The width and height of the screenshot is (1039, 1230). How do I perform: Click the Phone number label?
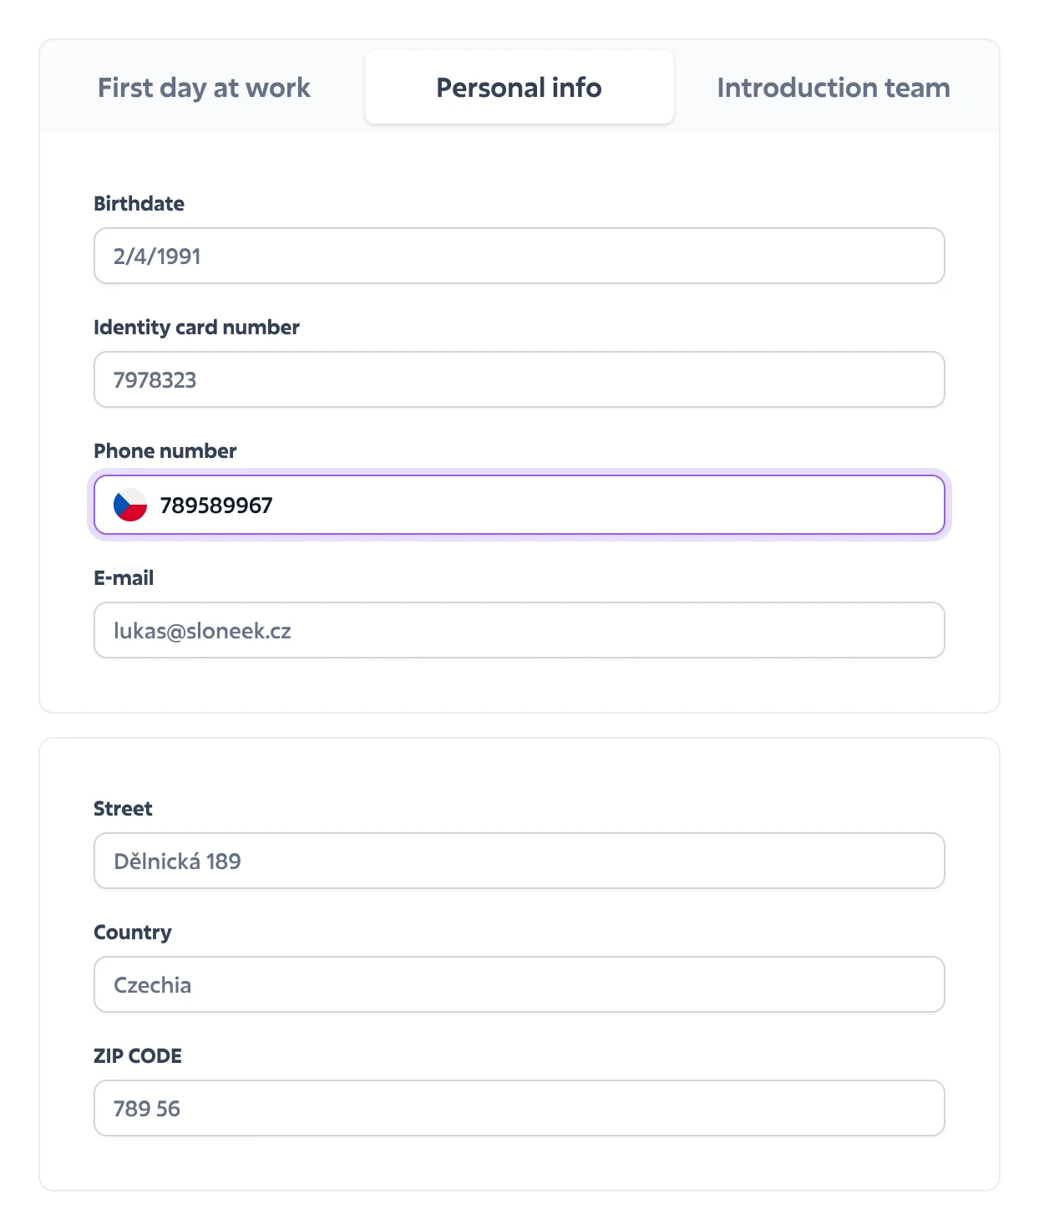coord(165,451)
